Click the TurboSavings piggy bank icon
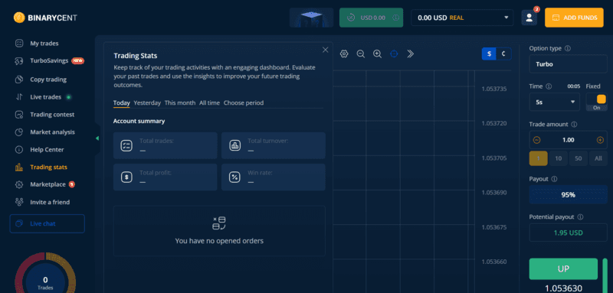613x293 pixels. click(x=18, y=61)
